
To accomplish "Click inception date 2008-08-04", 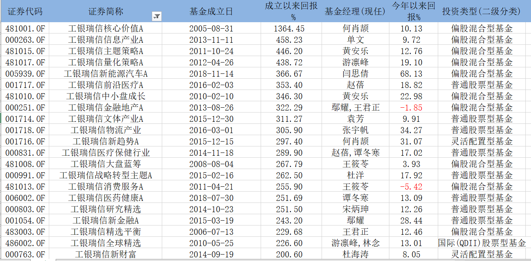I will coord(211,164).
